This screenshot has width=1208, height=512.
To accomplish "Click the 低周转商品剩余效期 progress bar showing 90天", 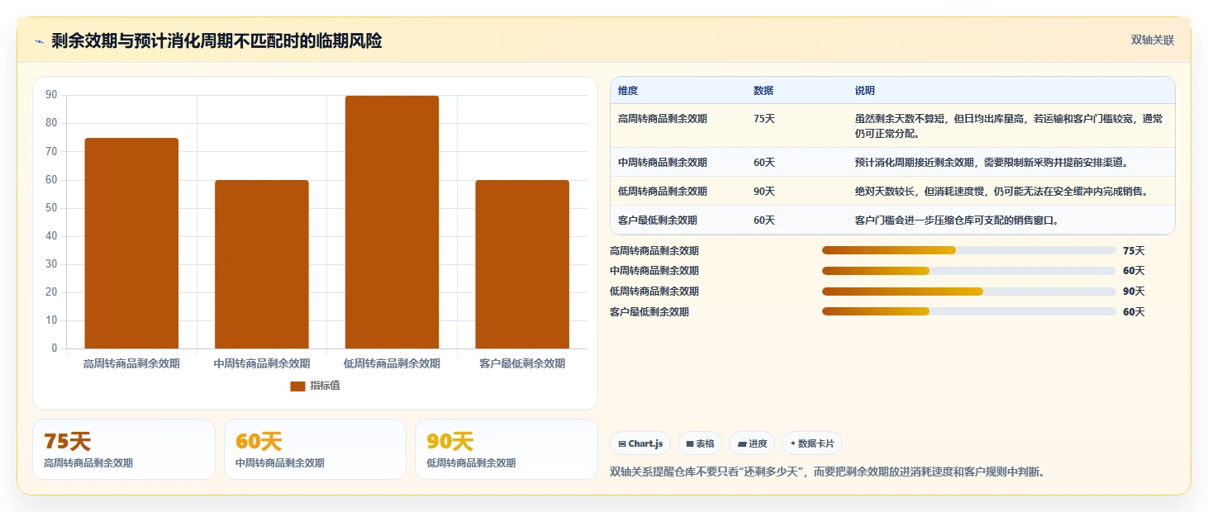I will [x=969, y=292].
